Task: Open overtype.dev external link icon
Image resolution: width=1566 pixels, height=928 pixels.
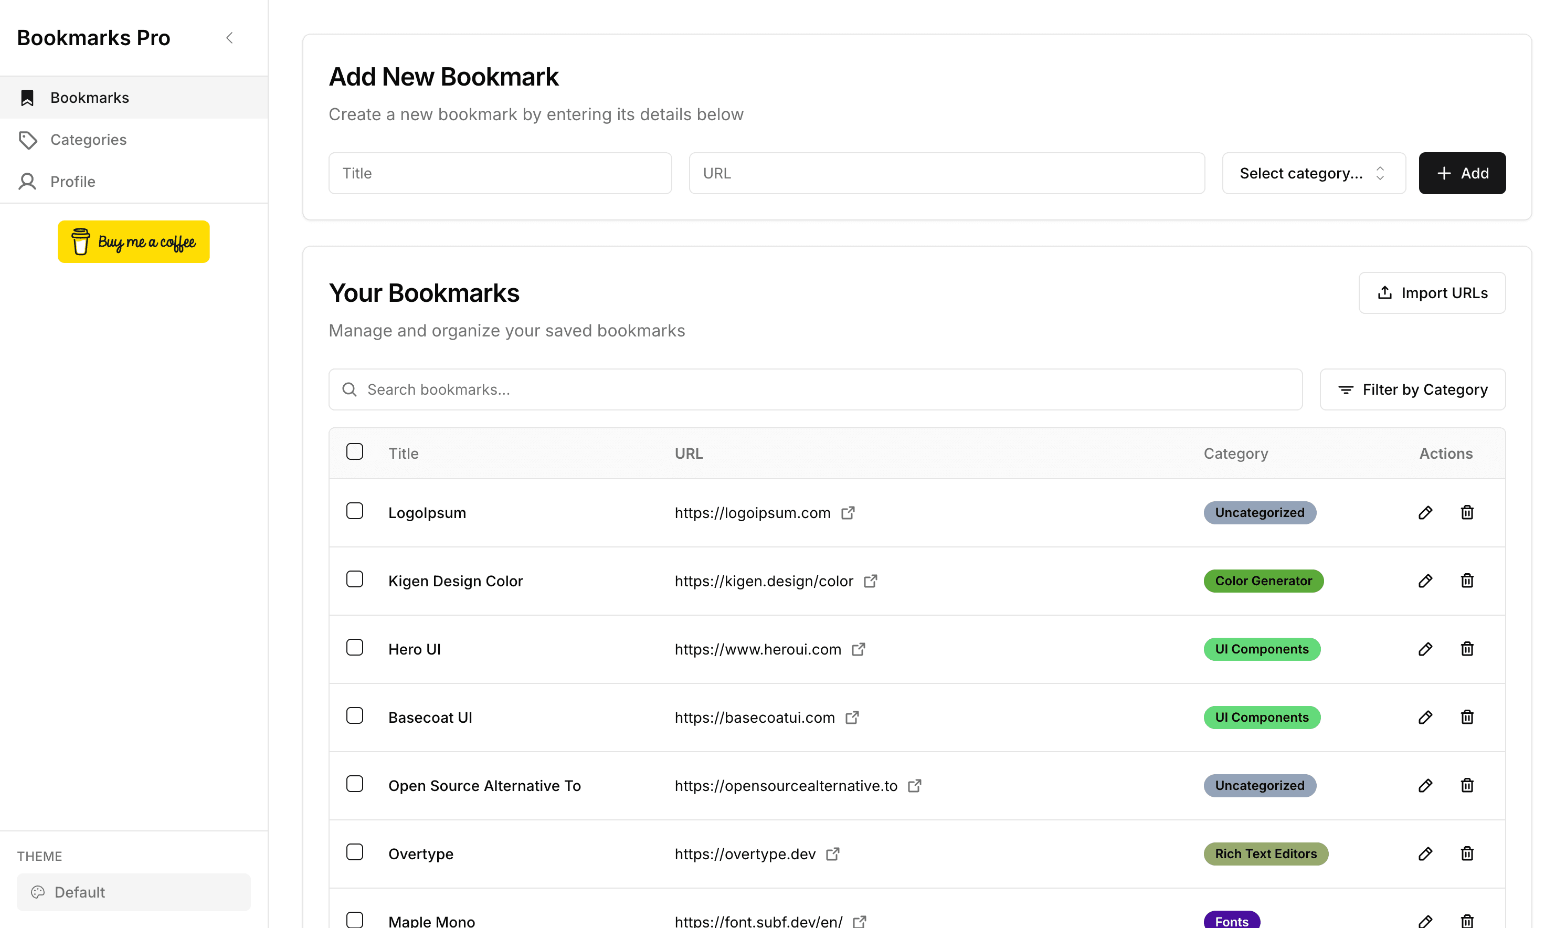Action: tap(833, 853)
